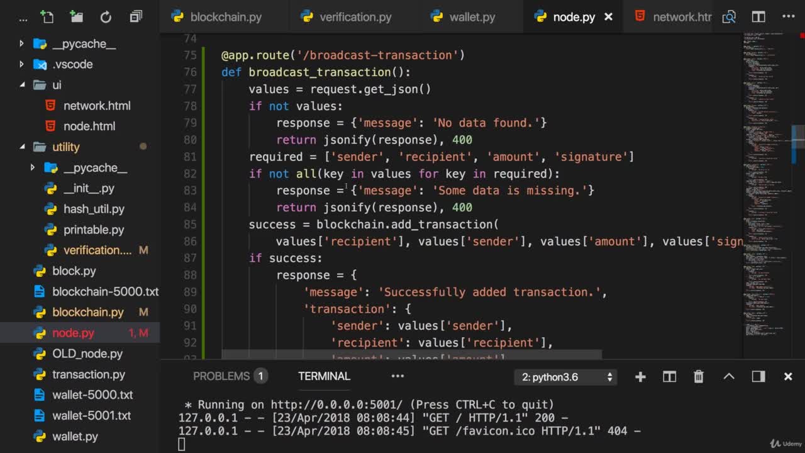Screen dimensions: 805x453
Task: Expand the .vscode folder
Action: pyautogui.click(x=22, y=64)
